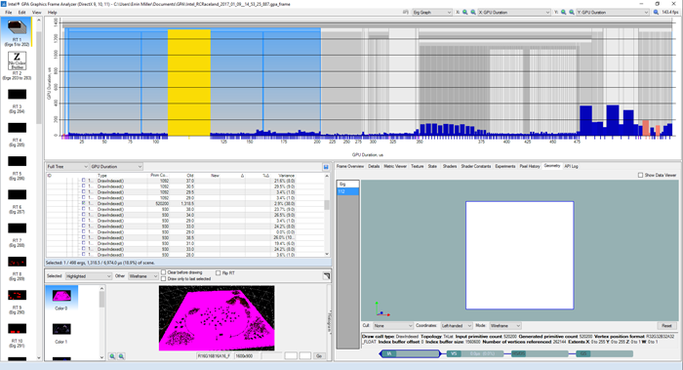Open the Help menu
The image size is (683, 370).
pos(53,12)
